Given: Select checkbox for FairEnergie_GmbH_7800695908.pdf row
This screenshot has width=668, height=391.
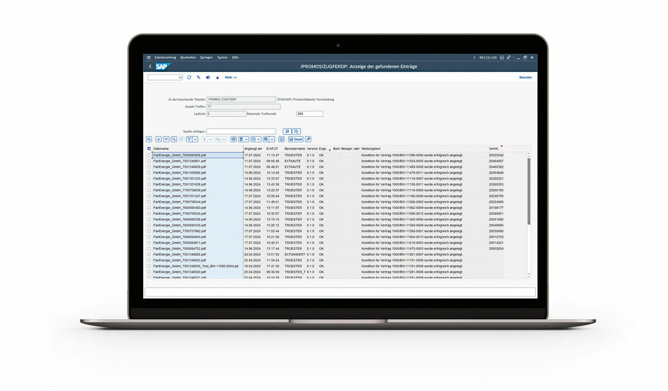Looking at the screenshot, I should (x=149, y=155).
